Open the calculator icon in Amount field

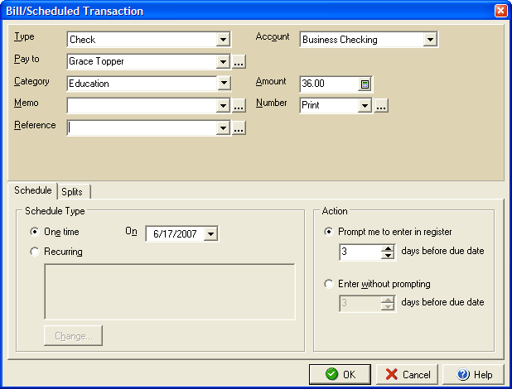(365, 84)
